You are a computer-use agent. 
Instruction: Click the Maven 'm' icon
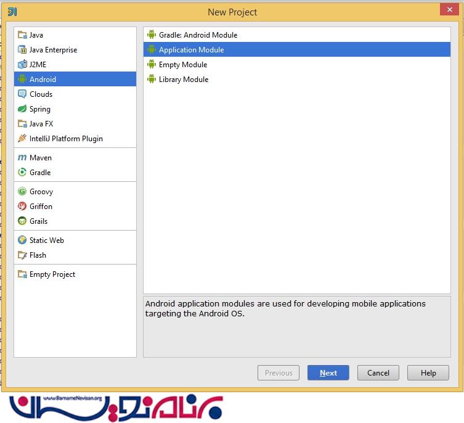coord(22,158)
